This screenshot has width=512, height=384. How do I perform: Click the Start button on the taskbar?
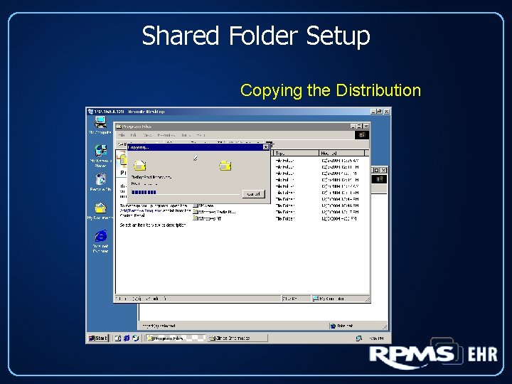[x=98, y=338]
